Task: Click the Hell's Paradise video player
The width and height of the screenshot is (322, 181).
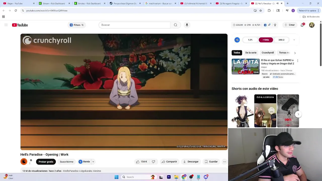Action: coord(124,92)
